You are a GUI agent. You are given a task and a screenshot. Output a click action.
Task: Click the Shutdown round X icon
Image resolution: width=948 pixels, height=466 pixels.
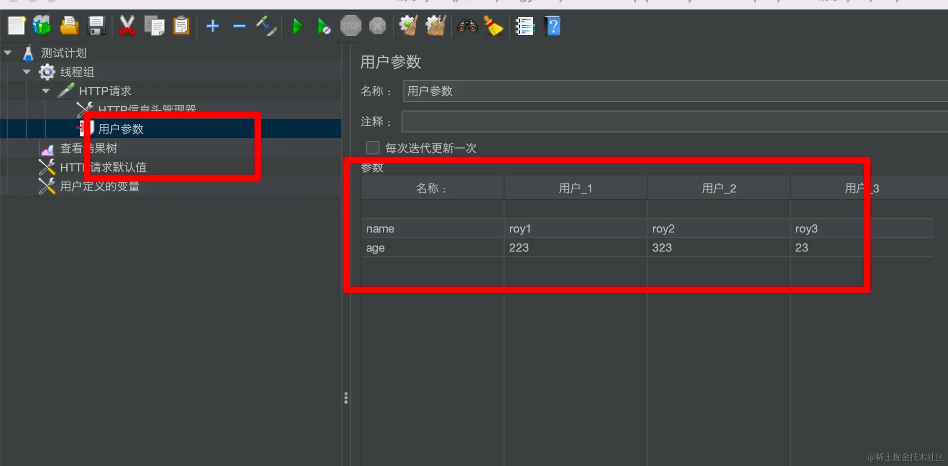pyautogui.click(x=378, y=26)
